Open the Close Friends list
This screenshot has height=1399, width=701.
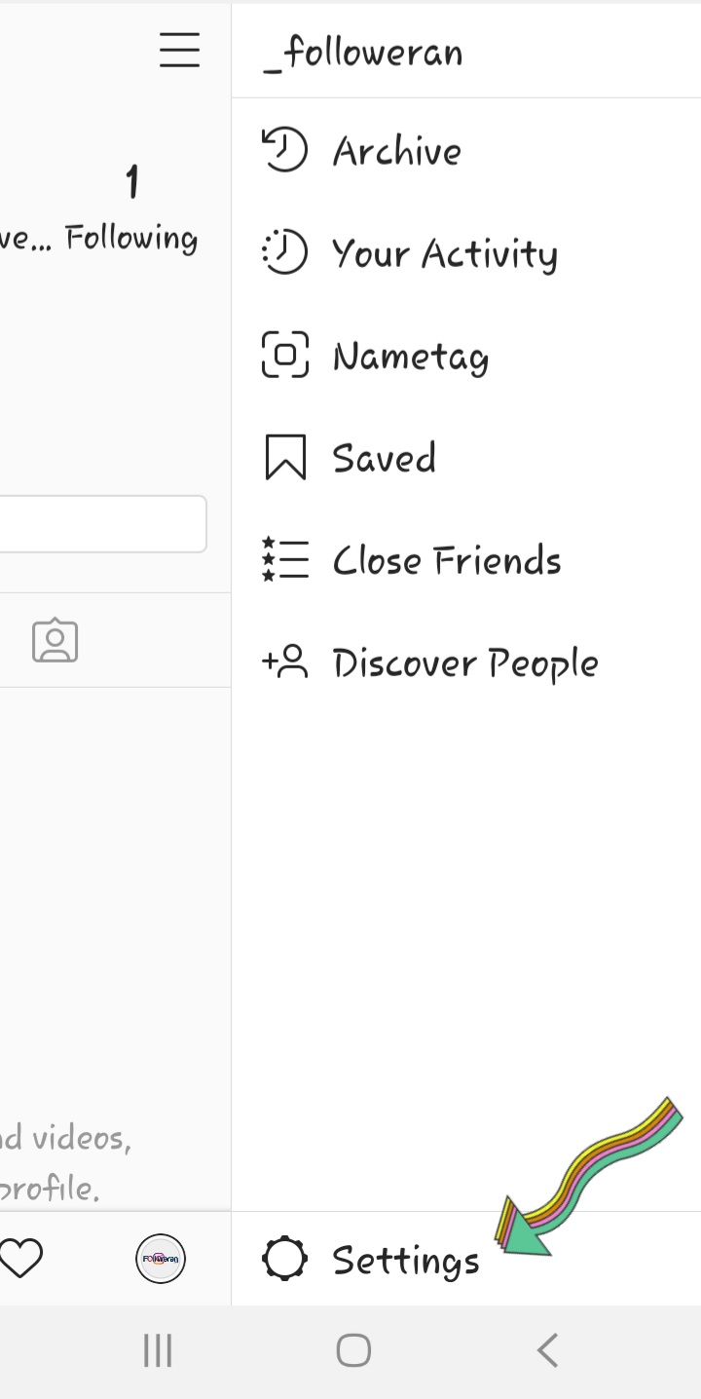(446, 560)
